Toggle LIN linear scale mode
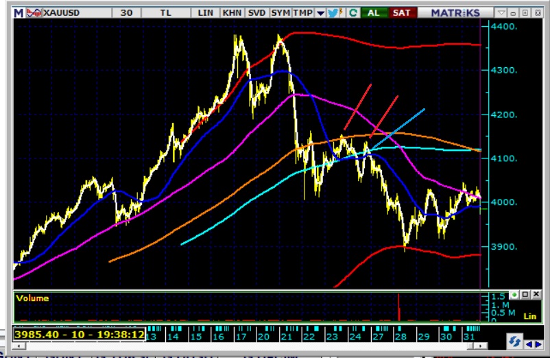 (x=205, y=12)
